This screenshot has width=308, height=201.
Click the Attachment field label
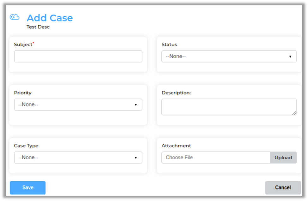coord(176,146)
